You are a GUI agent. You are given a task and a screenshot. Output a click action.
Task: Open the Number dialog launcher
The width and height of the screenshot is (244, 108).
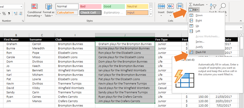pos(23,21)
